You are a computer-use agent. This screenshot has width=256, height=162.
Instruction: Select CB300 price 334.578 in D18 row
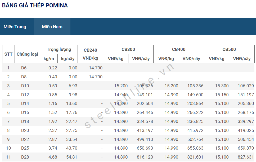pos(145,121)
